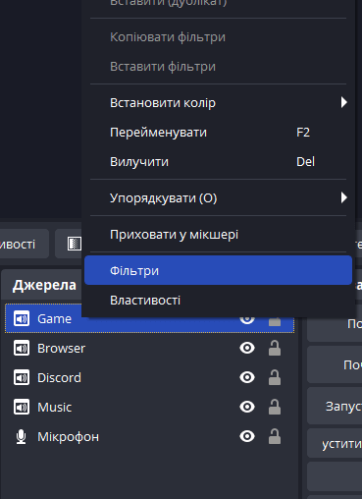Click the Джерела panel title
Viewport: 362px width, 499px height.
[x=44, y=285]
